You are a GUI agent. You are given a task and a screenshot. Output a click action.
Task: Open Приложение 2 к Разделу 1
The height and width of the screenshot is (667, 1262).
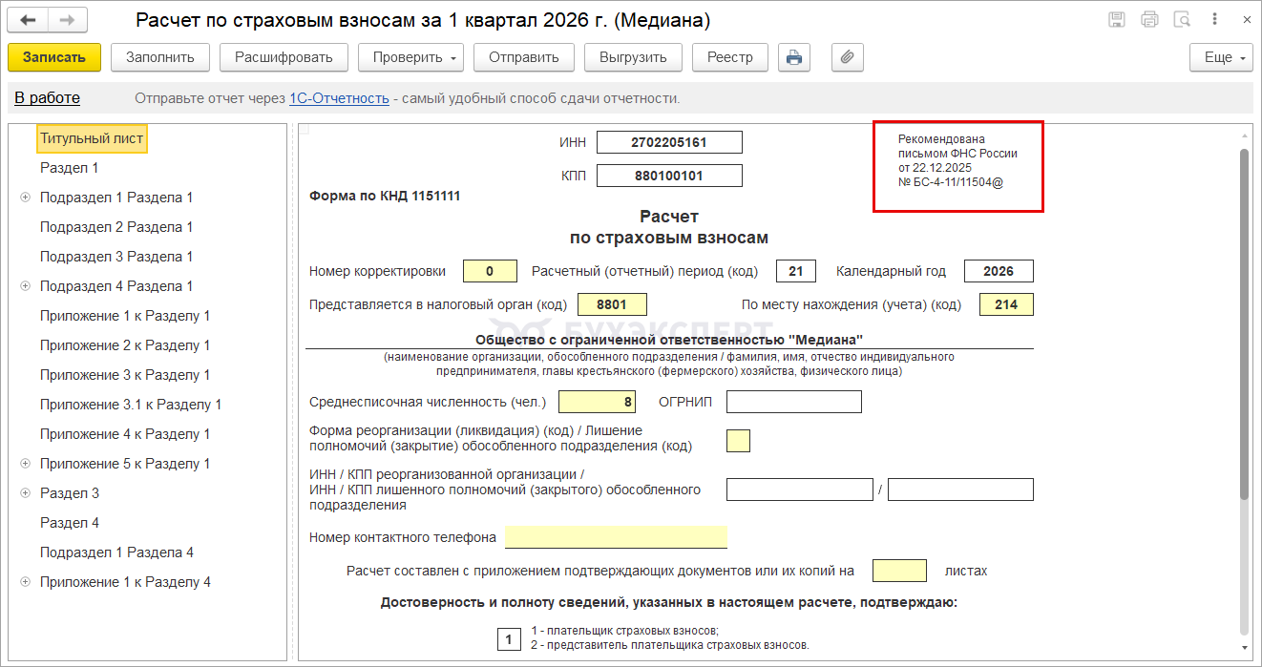point(125,345)
